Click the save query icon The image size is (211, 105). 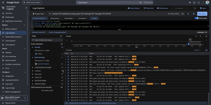pyautogui.click(x=194, y=14)
